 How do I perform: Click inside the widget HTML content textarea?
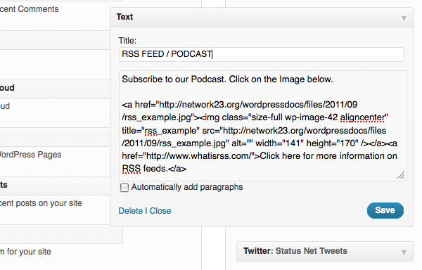[262, 126]
